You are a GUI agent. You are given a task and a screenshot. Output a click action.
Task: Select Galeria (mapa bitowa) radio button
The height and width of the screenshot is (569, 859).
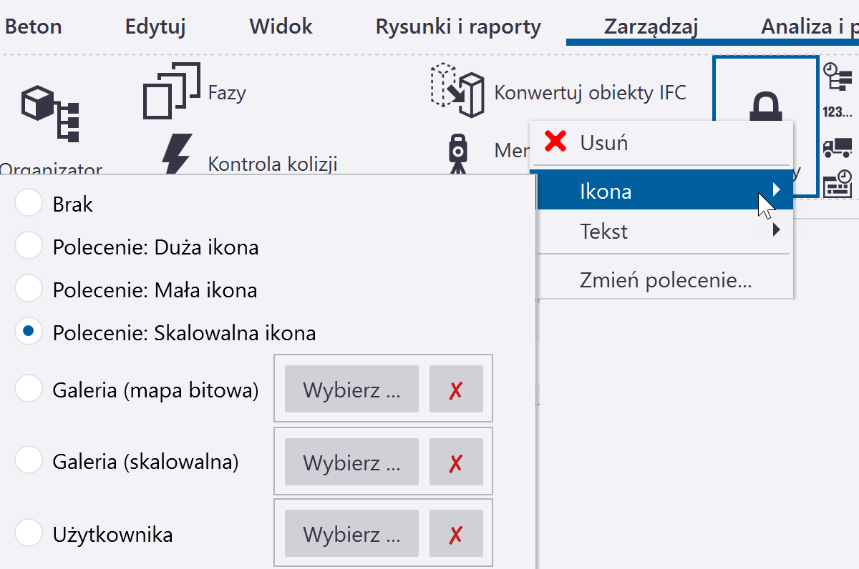click(x=29, y=390)
